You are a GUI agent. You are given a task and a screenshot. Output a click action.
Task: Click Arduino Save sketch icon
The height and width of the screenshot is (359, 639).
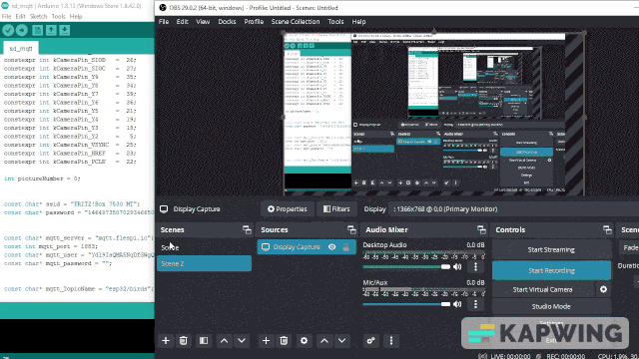64,30
